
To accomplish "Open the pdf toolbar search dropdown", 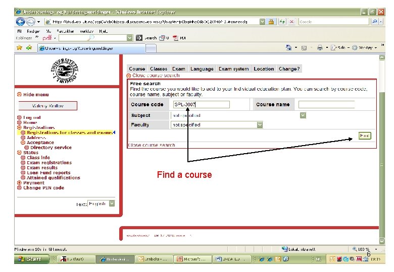I will pos(130,38).
